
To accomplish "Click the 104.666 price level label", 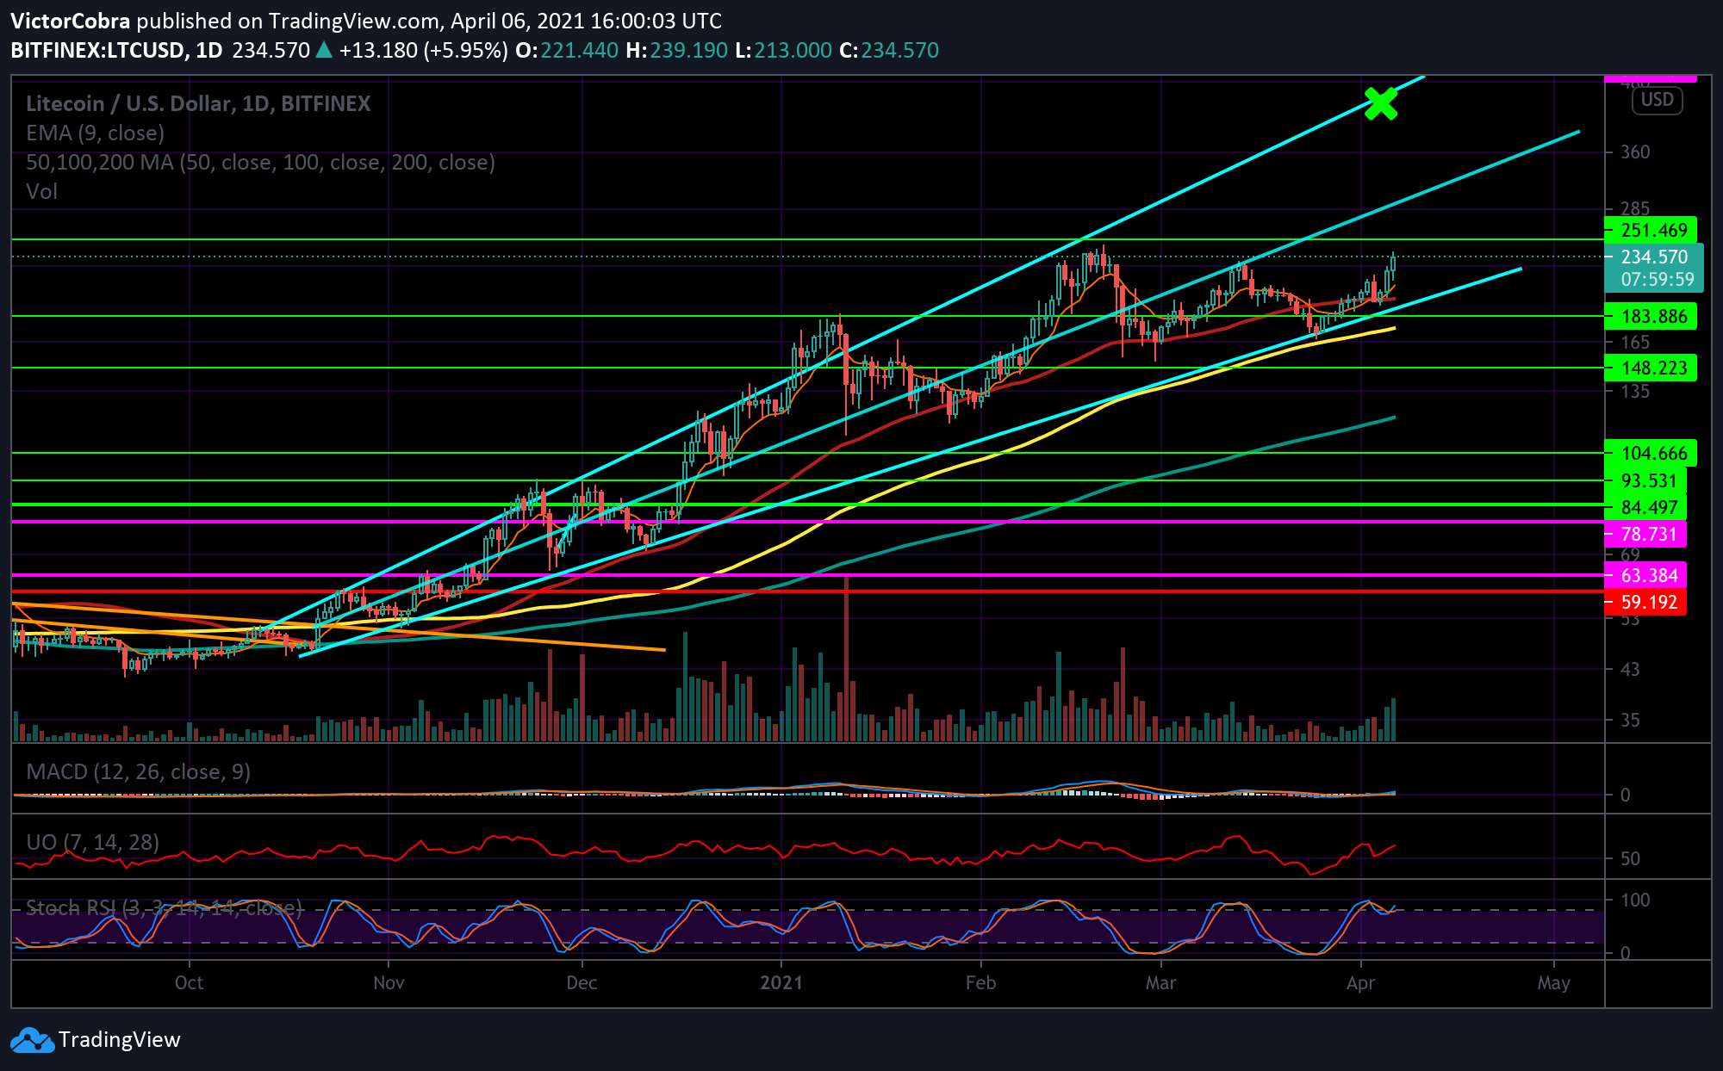I will tap(1651, 453).
